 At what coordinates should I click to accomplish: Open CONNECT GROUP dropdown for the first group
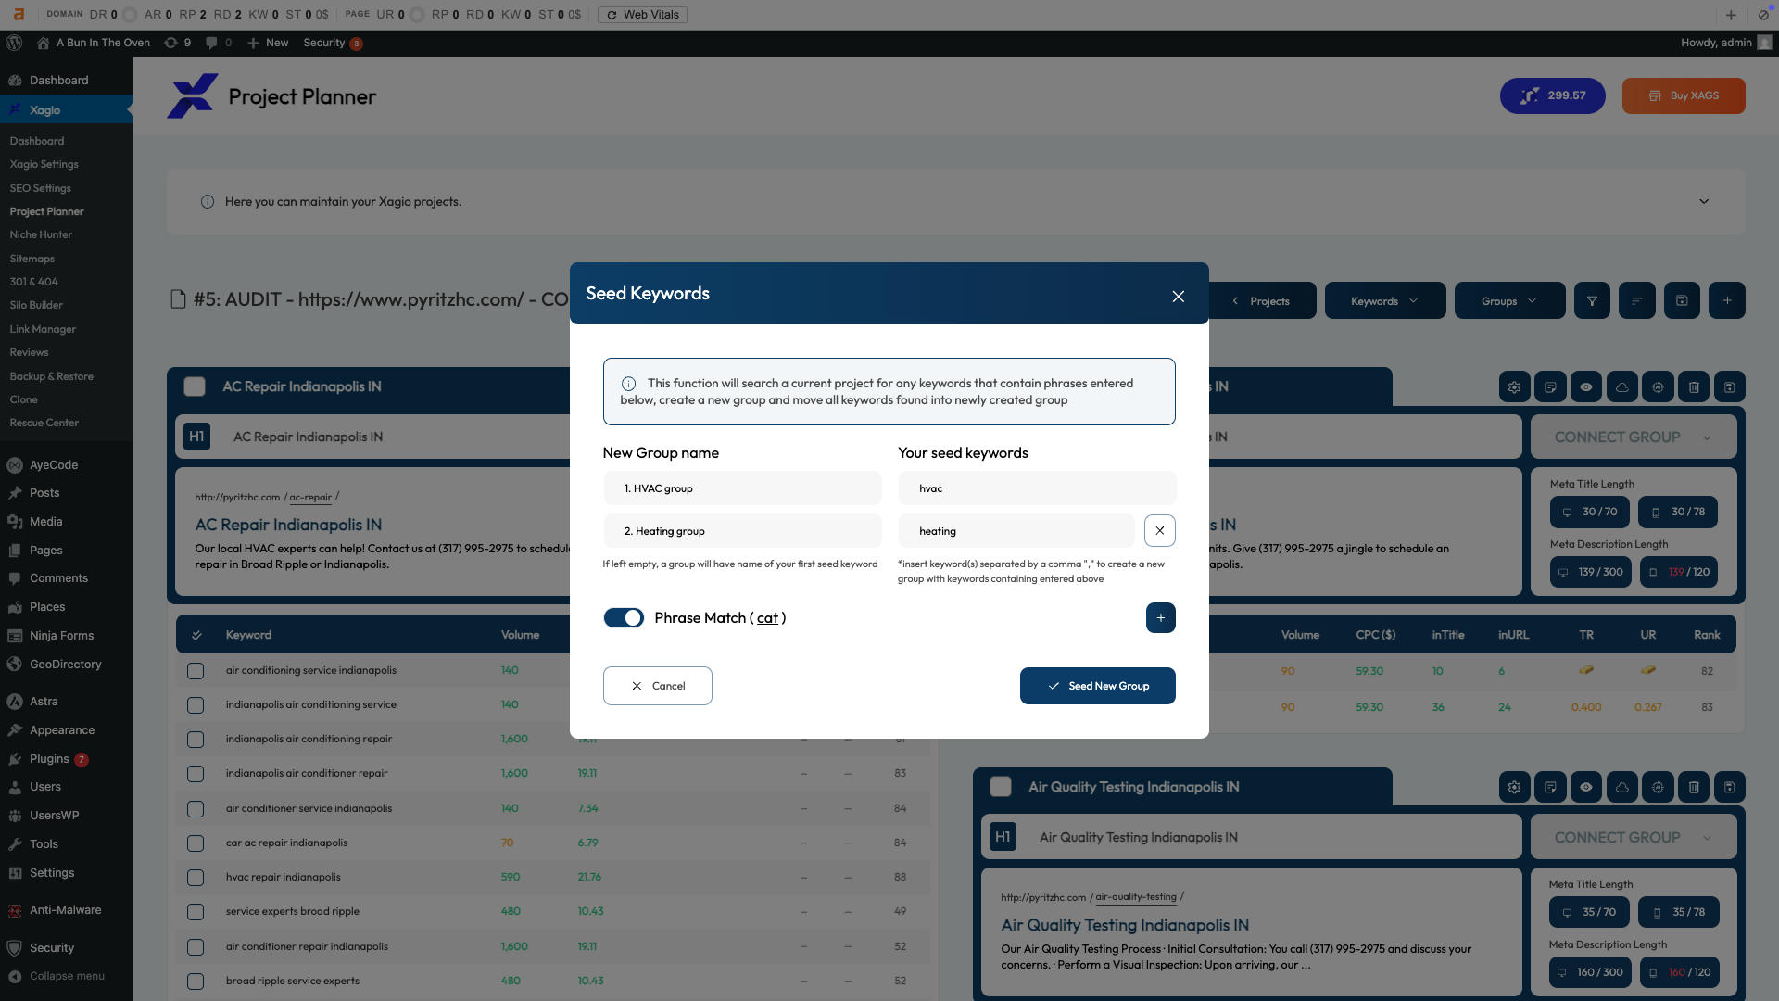coord(1633,437)
